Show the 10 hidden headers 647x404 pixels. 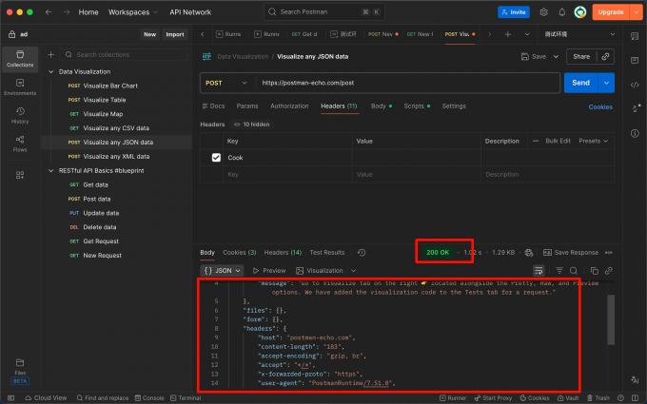click(x=252, y=125)
